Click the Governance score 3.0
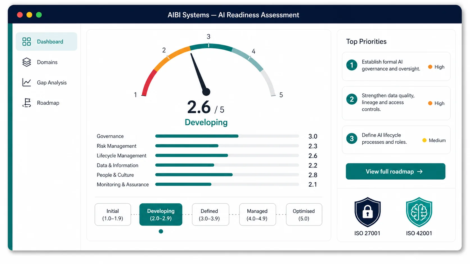Viewport: 470px width, 264px height. pos(313,136)
